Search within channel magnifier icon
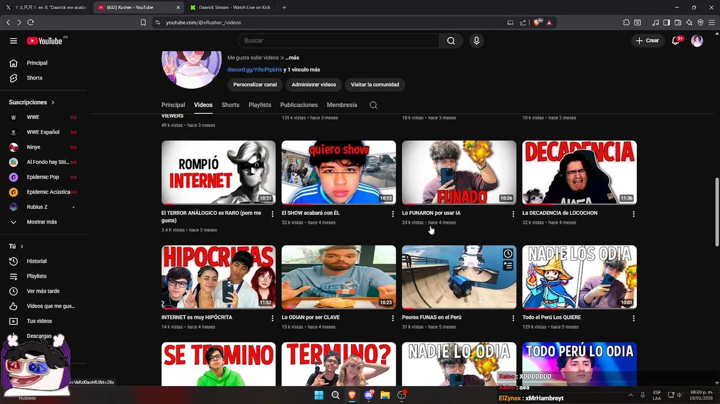The width and height of the screenshot is (720, 404). 373,105
